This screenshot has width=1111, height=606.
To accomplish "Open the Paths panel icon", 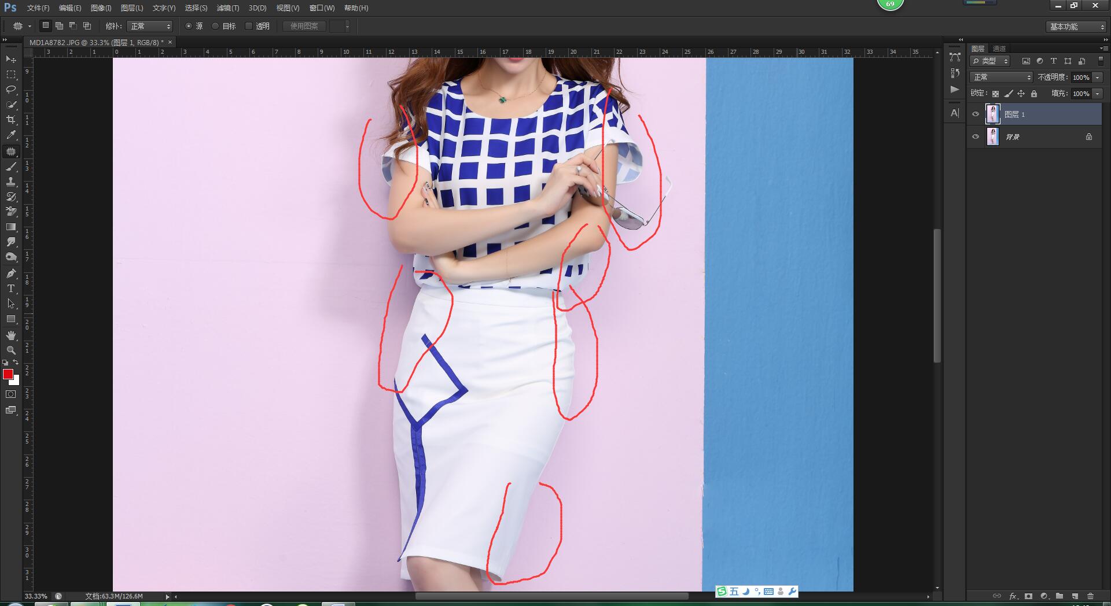I will (955, 57).
